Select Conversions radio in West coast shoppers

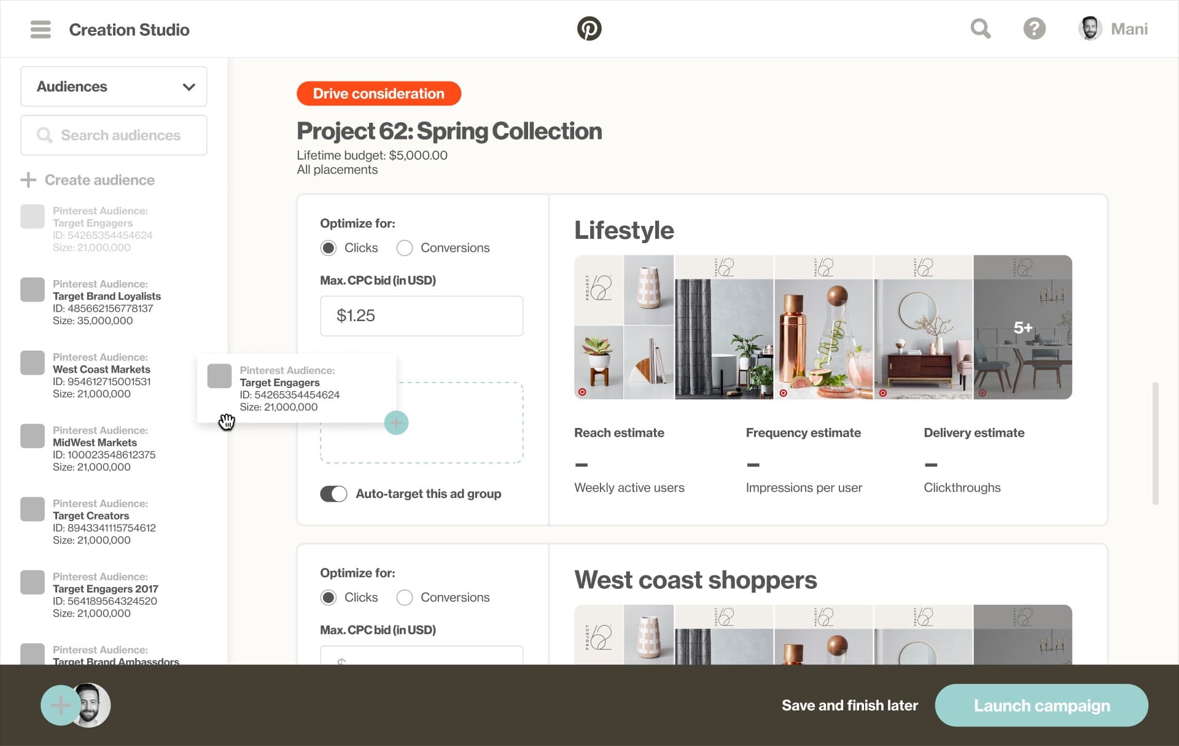404,597
